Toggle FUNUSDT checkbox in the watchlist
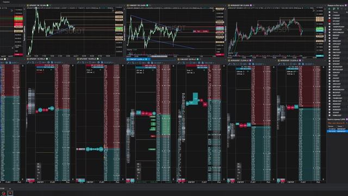The height and width of the screenshot is (196, 348). coord(330,18)
